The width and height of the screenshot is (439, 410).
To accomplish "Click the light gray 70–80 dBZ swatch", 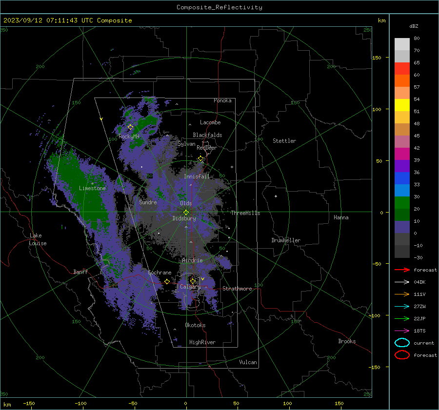I will pos(402,44).
